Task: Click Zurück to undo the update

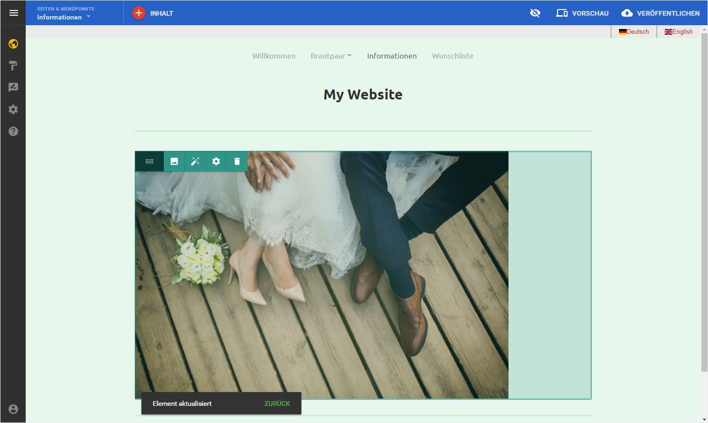Action: tap(277, 403)
